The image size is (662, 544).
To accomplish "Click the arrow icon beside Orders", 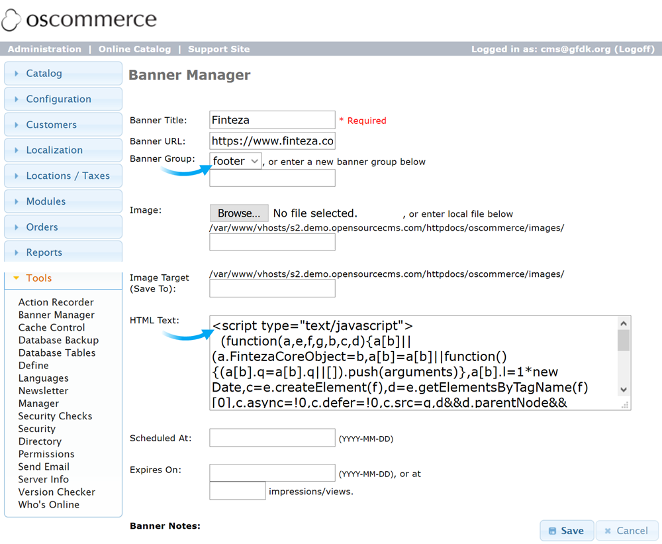I will click(x=17, y=227).
